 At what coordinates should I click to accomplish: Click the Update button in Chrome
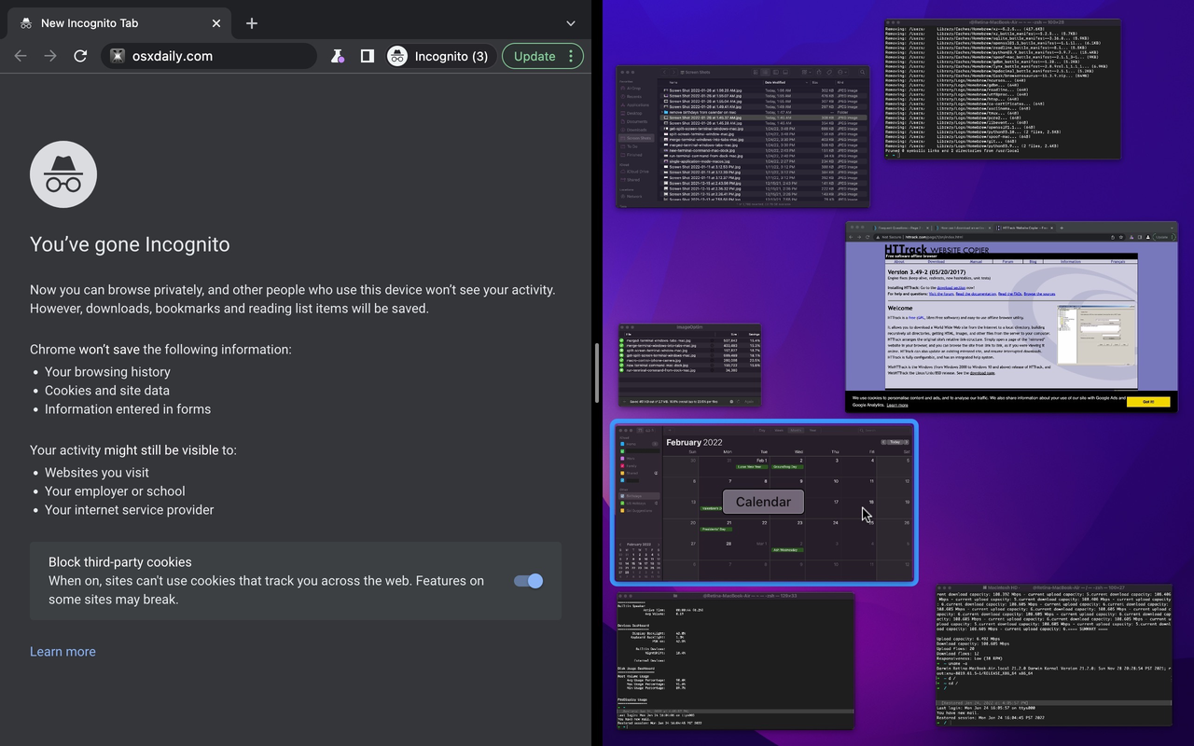pyautogui.click(x=535, y=56)
